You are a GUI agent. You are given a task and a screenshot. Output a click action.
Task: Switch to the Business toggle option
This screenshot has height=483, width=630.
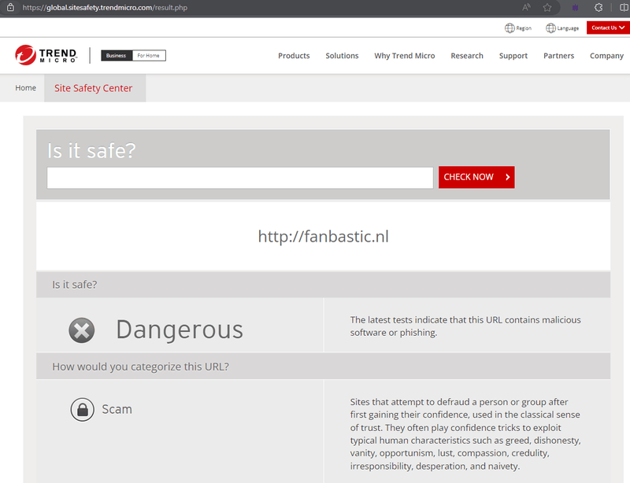[x=117, y=55]
